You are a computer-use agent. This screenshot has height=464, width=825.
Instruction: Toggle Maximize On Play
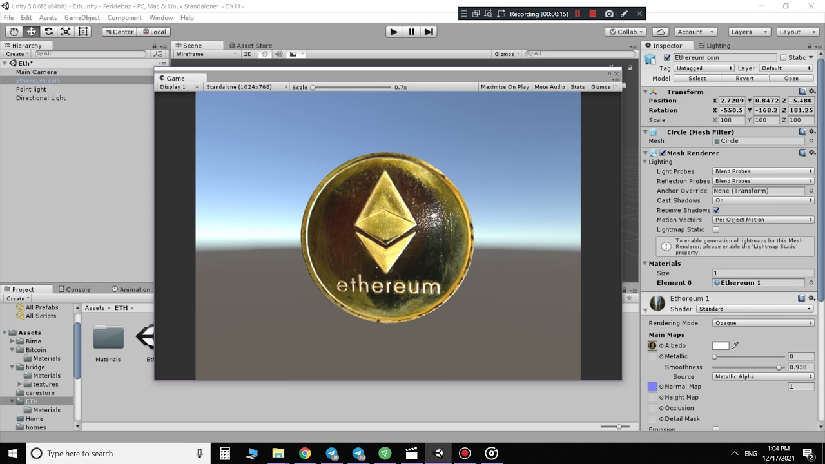click(x=505, y=87)
